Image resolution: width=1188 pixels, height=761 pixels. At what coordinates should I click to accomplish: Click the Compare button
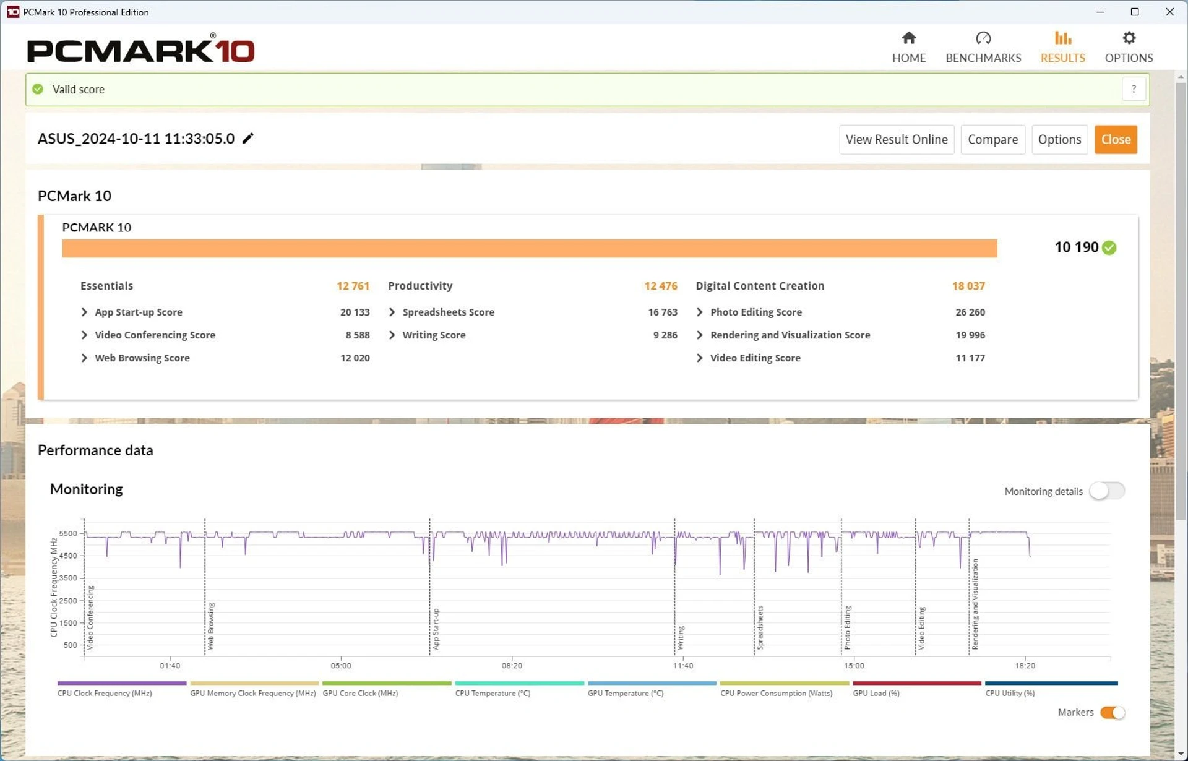(992, 139)
